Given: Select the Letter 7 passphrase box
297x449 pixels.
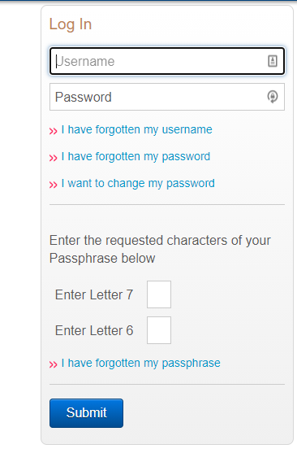Looking at the screenshot, I should 159,294.
